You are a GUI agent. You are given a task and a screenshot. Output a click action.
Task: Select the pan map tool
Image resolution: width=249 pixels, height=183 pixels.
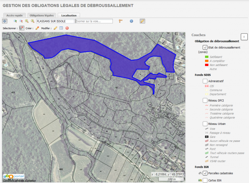point(5,21)
